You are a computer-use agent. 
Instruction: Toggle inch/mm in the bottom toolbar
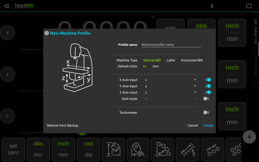click(63, 149)
